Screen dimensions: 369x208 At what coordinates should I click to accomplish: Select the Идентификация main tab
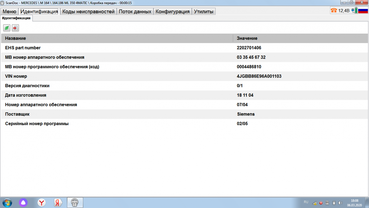click(39, 11)
